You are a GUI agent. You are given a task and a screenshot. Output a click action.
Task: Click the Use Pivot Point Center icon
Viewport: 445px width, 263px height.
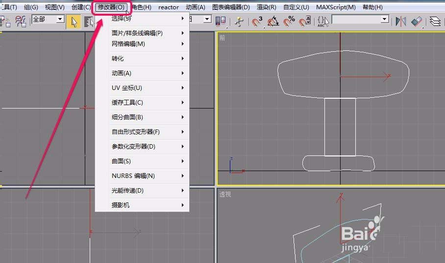[x=221, y=21]
